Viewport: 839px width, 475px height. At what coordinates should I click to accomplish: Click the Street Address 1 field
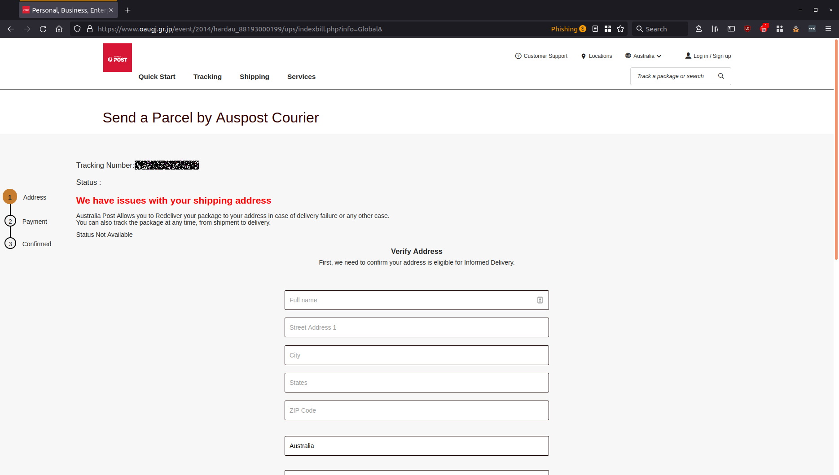coord(417,327)
